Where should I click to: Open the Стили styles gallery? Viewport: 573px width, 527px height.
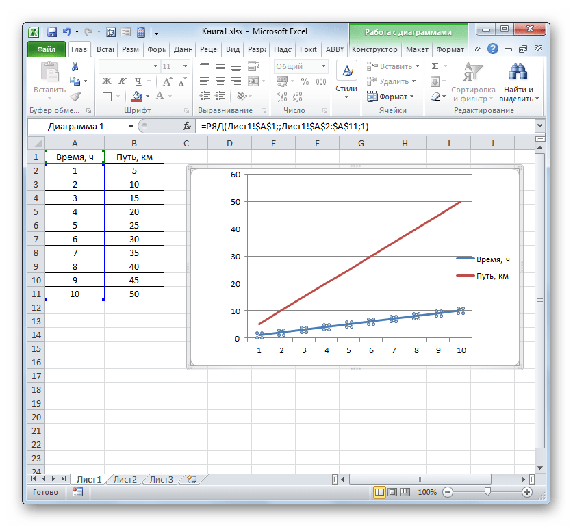[x=346, y=81]
